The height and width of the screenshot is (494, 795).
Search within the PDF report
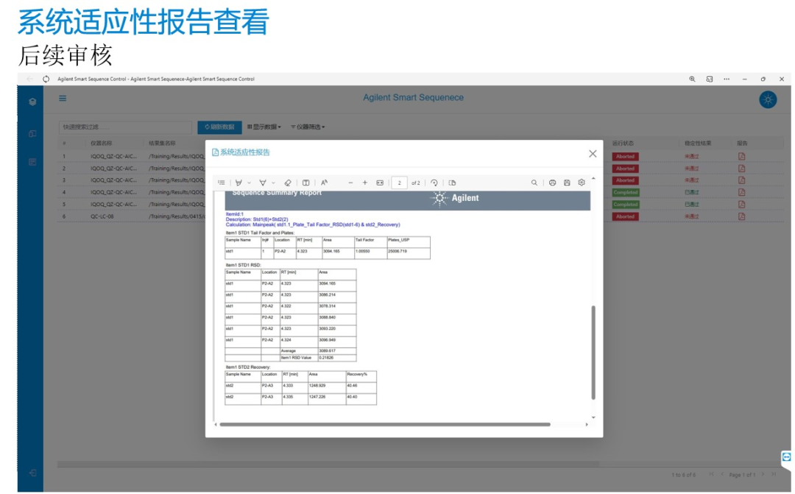click(534, 183)
